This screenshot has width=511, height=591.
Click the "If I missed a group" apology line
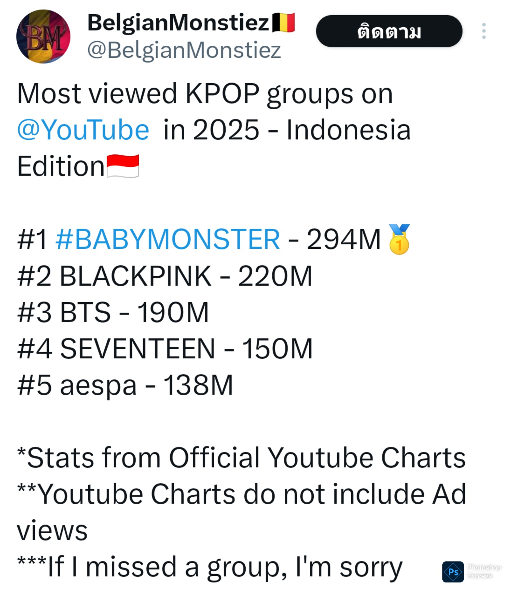pyautogui.click(x=210, y=567)
